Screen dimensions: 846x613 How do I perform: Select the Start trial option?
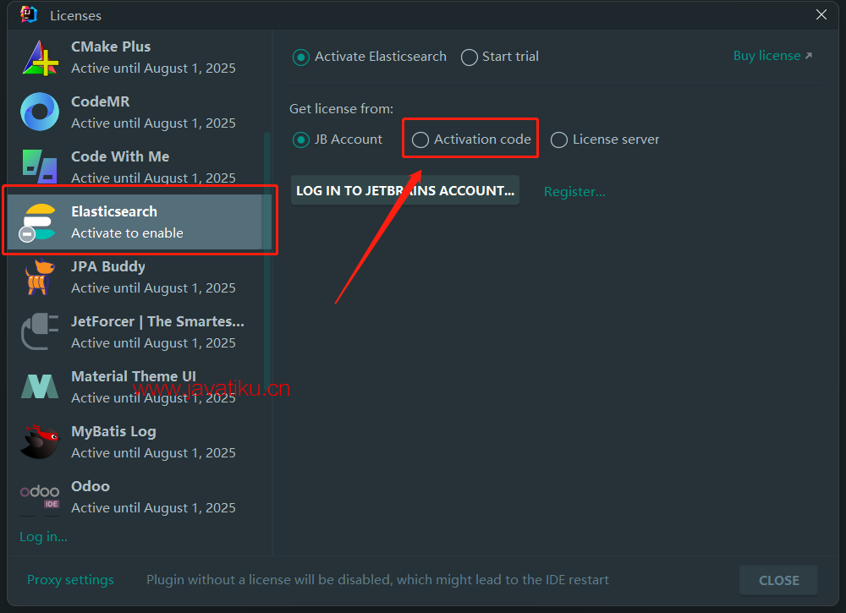500,57
